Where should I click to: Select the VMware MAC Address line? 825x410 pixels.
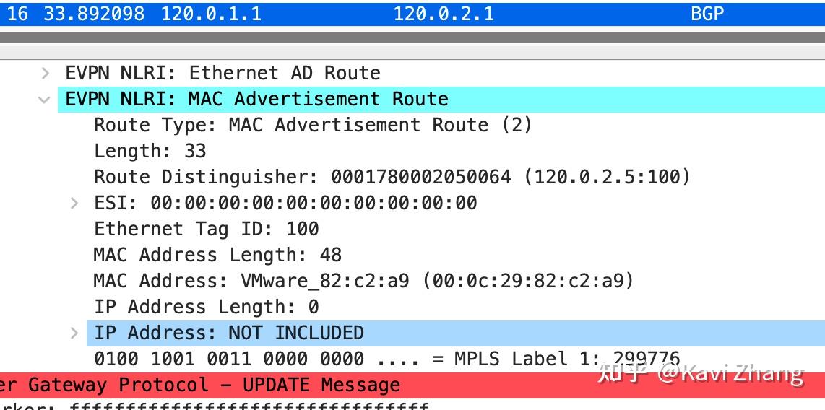point(363,281)
